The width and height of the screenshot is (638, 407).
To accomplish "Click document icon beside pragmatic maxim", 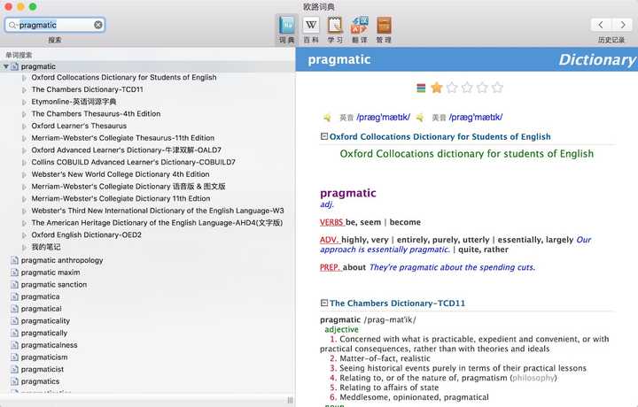I will [x=15, y=273].
